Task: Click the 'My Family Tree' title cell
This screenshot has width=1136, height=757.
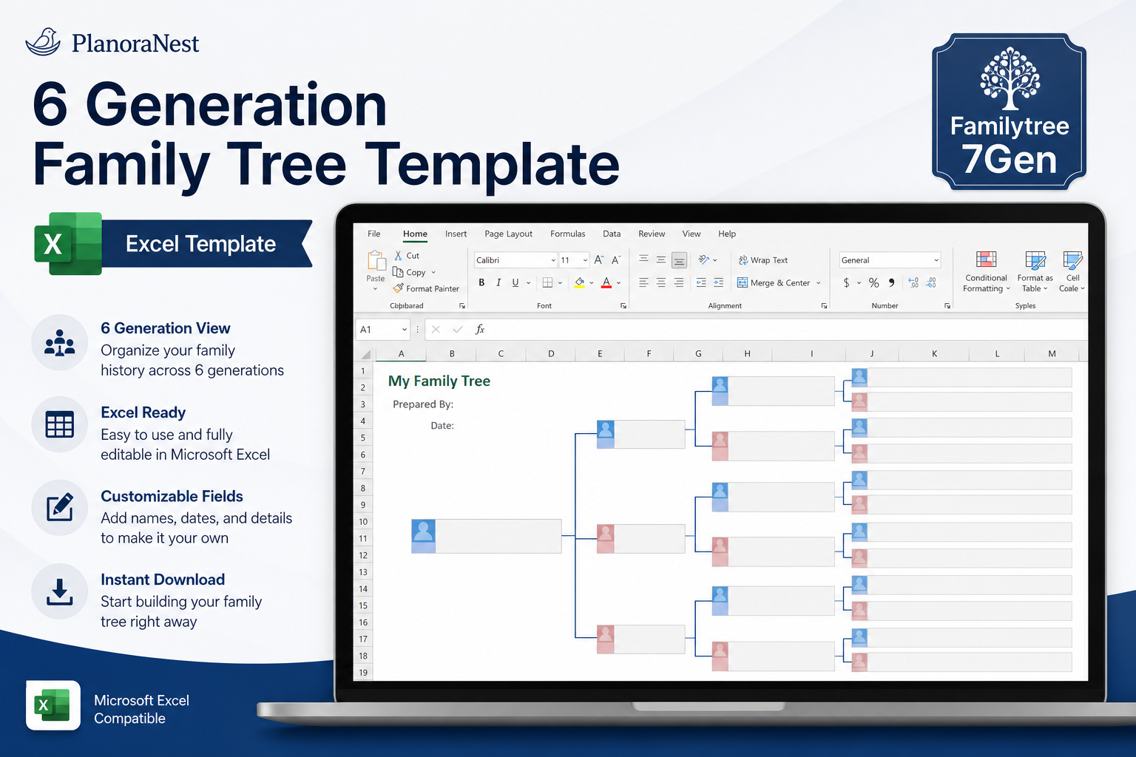Action: pyautogui.click(x=439, y=381)
